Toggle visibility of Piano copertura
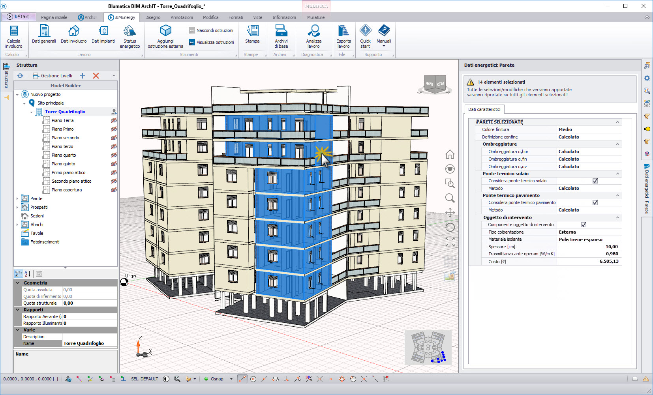This screenshot has width=653, height=395. tap(114, 190)
